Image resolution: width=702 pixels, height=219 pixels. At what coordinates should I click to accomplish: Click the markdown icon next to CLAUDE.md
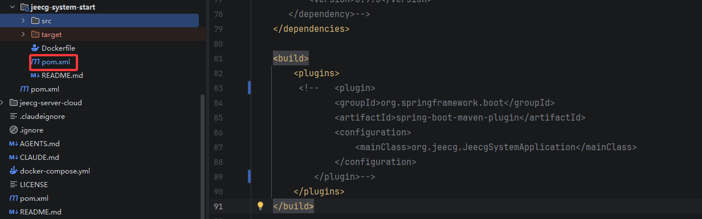(x=14, y=157)
